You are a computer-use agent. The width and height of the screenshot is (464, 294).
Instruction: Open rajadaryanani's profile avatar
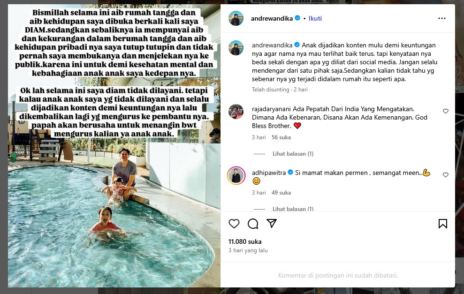point(236,112)
